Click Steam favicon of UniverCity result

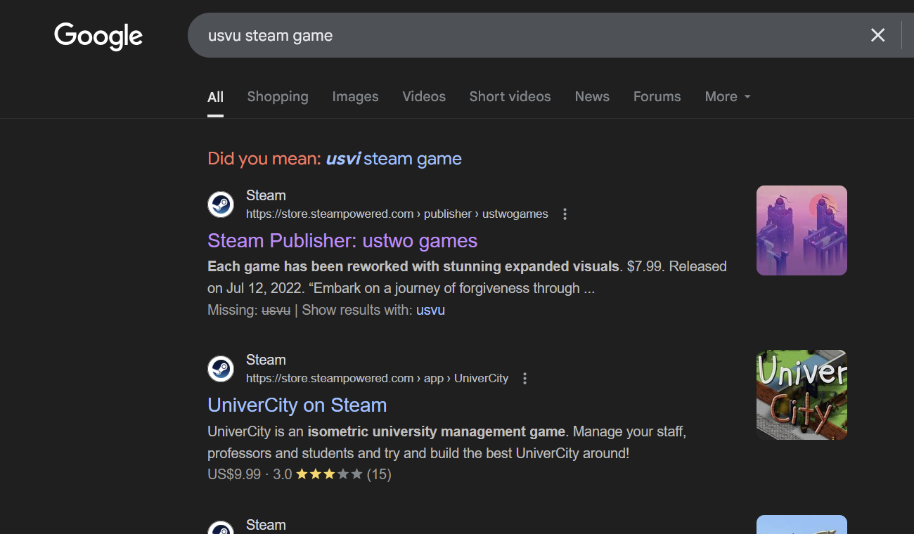point(221,369)
